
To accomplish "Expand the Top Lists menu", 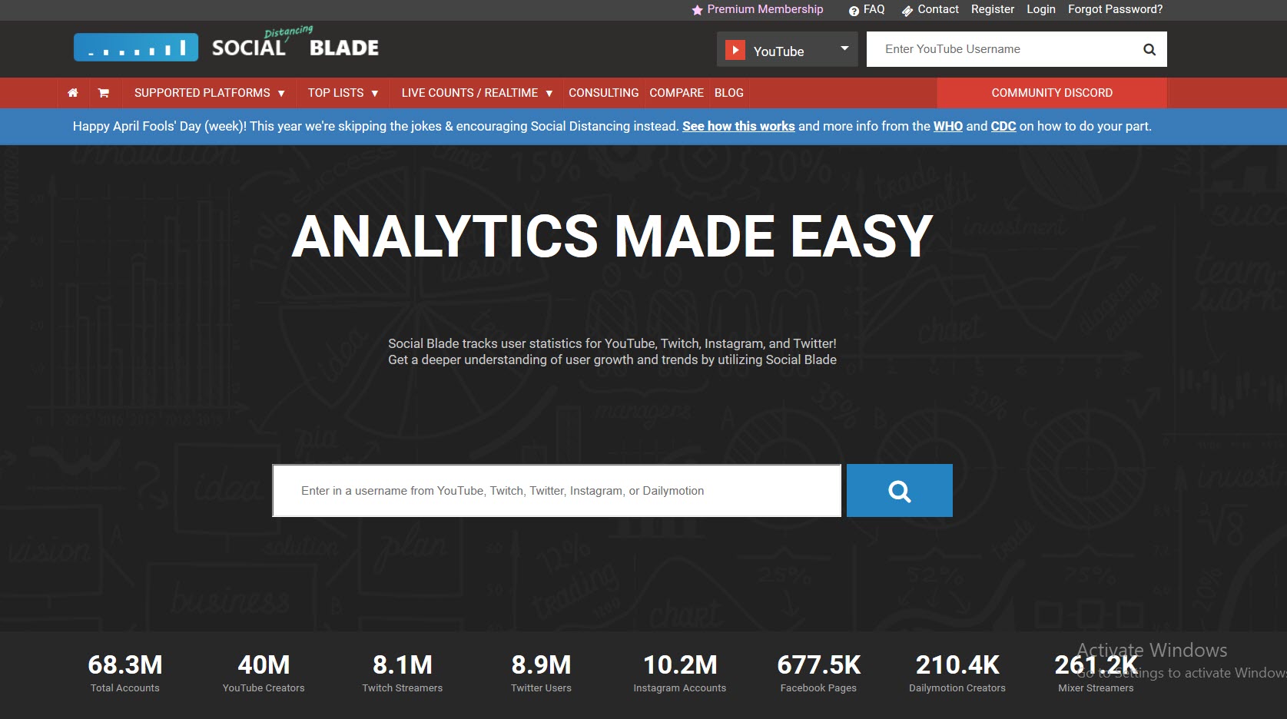I will pyautogui.click(x=343, y=93).
